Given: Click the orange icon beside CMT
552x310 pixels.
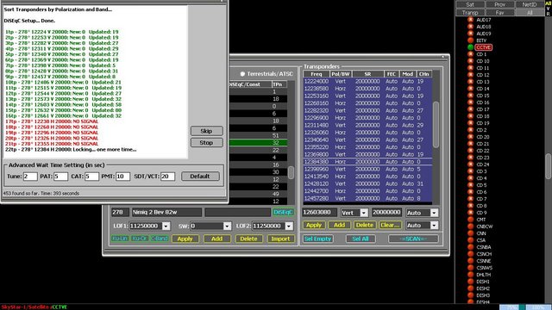Looking at the screenshot, I should tap(470, 220).
